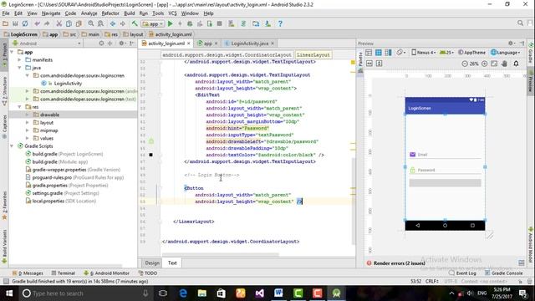The image size is (535, 301).
Task: Show Design plus Blueprint mode
Action: (388, 53)
